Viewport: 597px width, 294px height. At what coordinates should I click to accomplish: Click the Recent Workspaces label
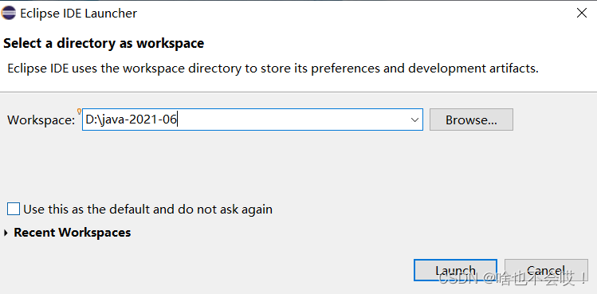[x=73, y=233]
